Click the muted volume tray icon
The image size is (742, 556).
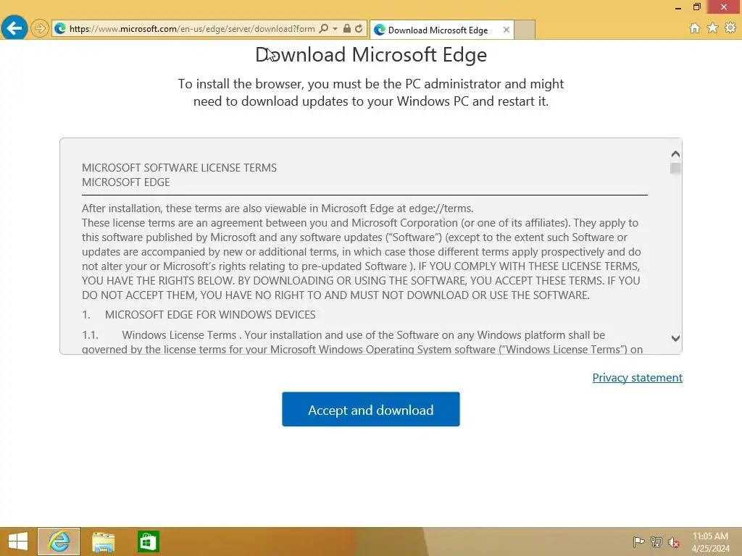pos(674,542)
